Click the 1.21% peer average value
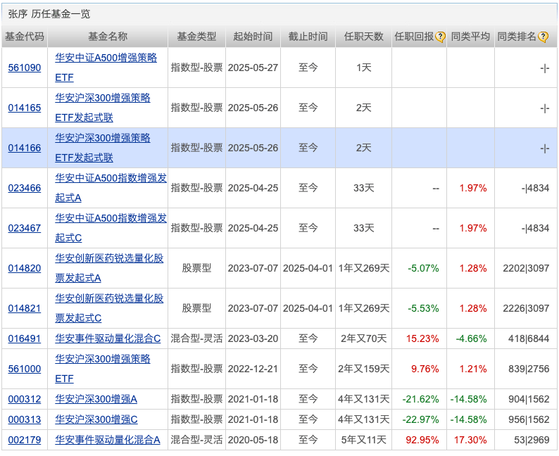Image resolution: width=559 pixels, height=456 pixels. point(473,369)
